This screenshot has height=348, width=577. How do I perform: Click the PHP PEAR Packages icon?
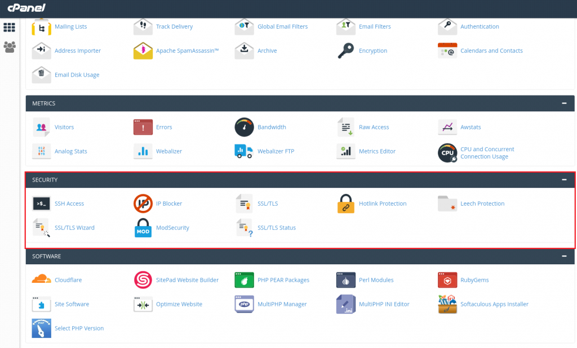pos(245,280)
